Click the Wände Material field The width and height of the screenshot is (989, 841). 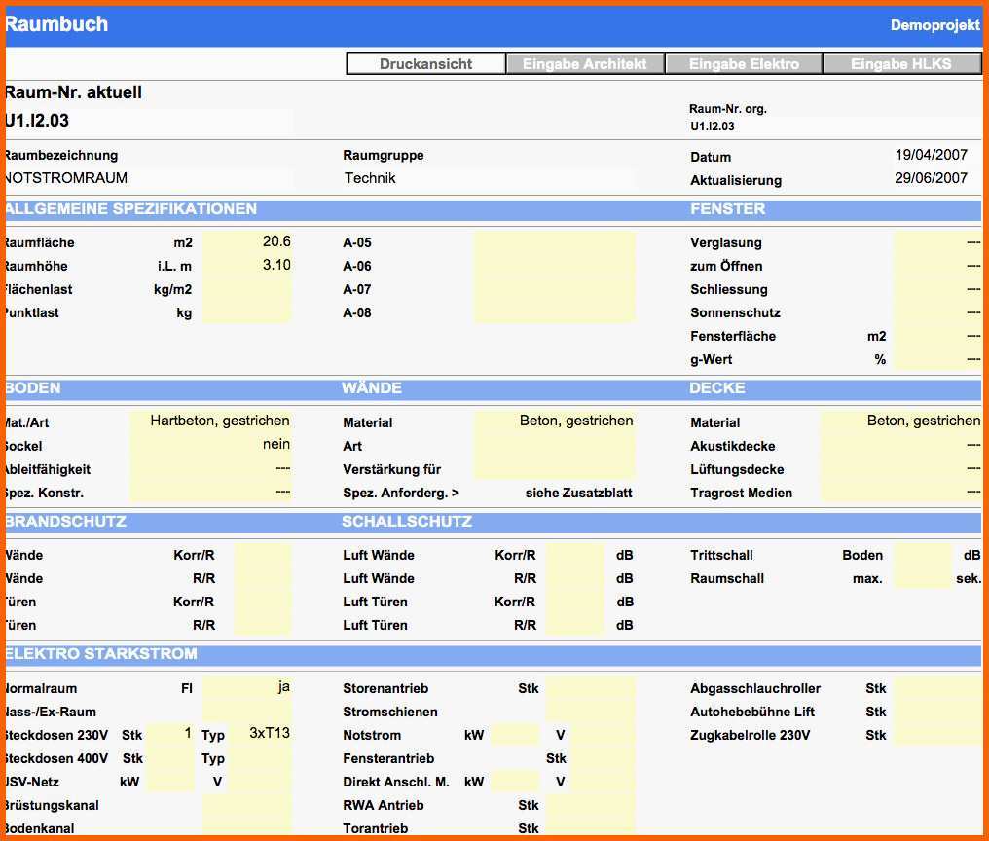554,421
